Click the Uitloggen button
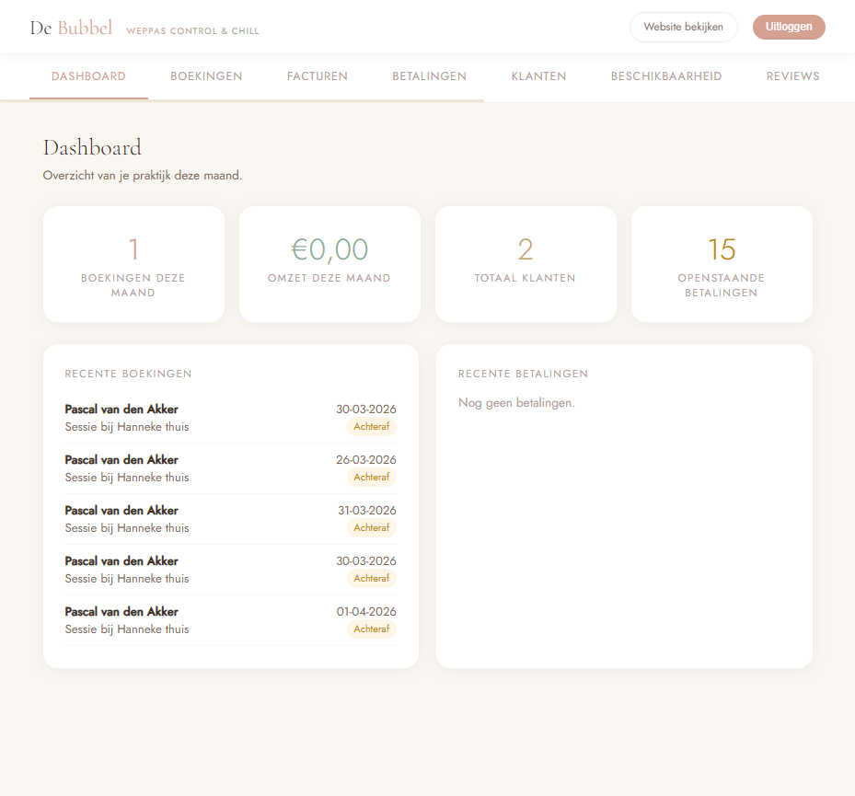The width and height of the screenshot is (855, 796). coord(789,27)
